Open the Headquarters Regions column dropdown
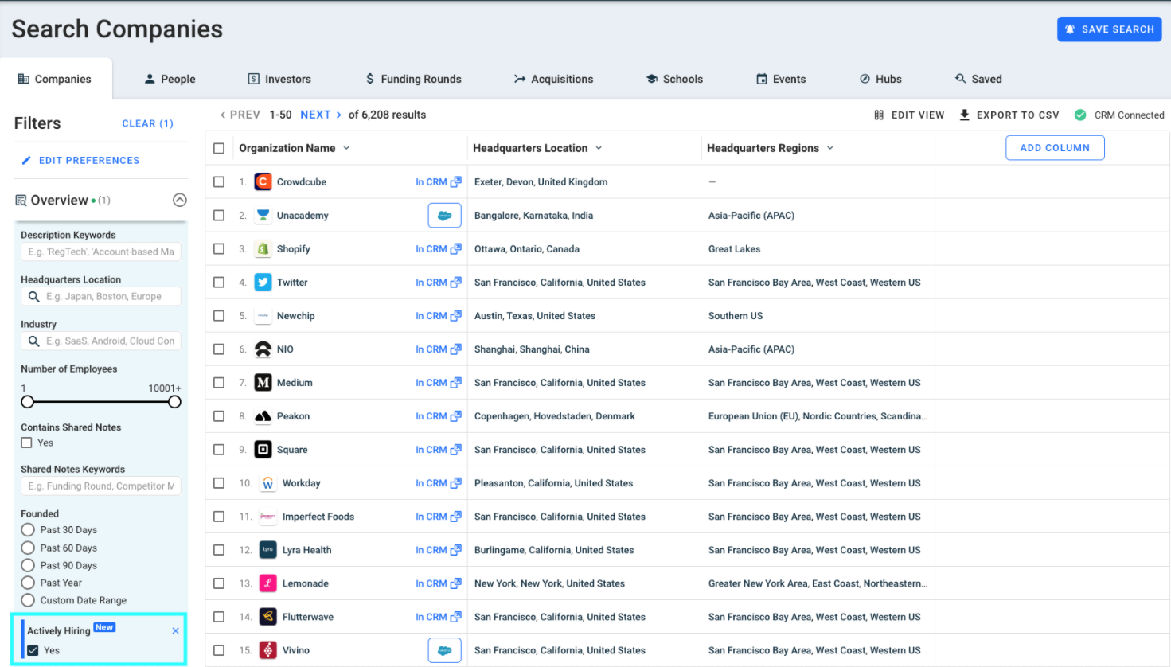 pyautogui.click(x=830, y=147)
